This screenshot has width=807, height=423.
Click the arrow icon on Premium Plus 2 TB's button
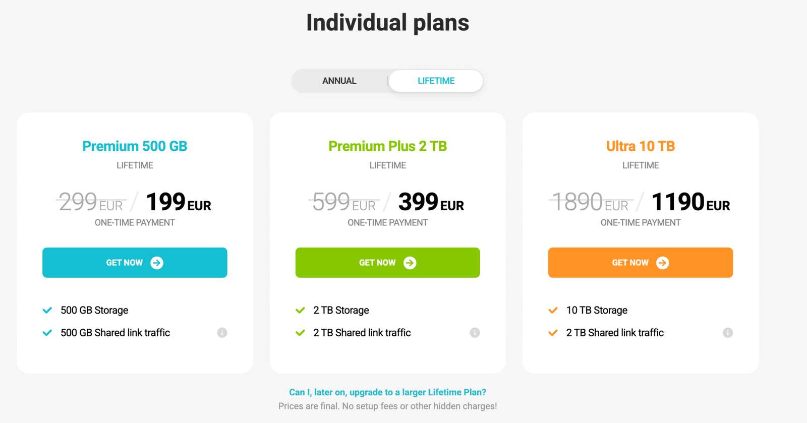coord(411,263)
